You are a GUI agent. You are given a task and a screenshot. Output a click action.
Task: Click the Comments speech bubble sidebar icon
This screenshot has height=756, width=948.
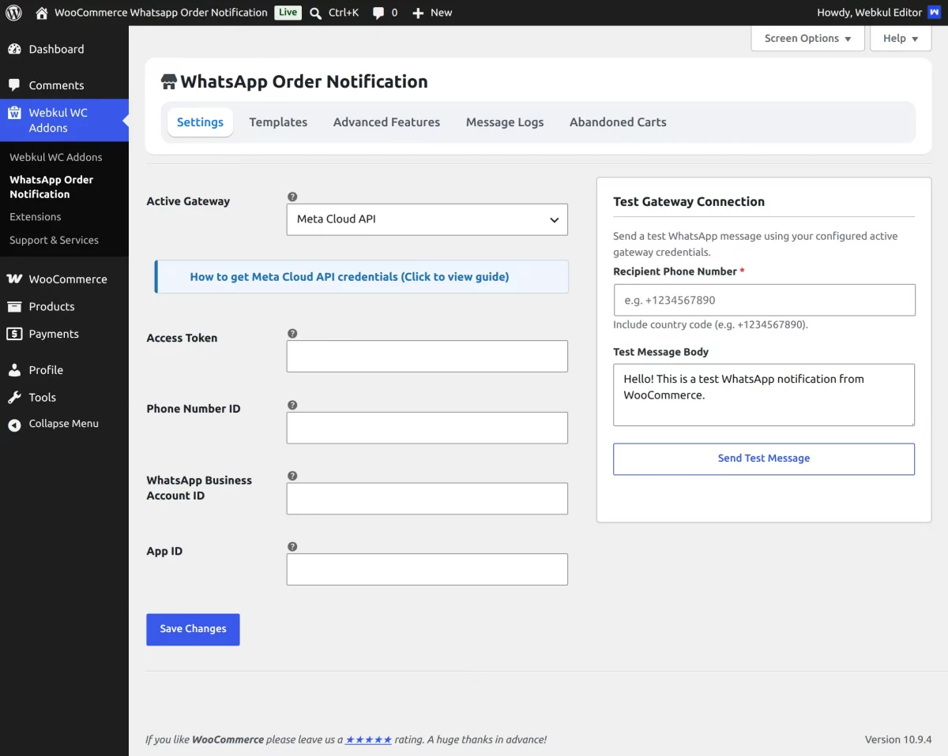[14, 85]
